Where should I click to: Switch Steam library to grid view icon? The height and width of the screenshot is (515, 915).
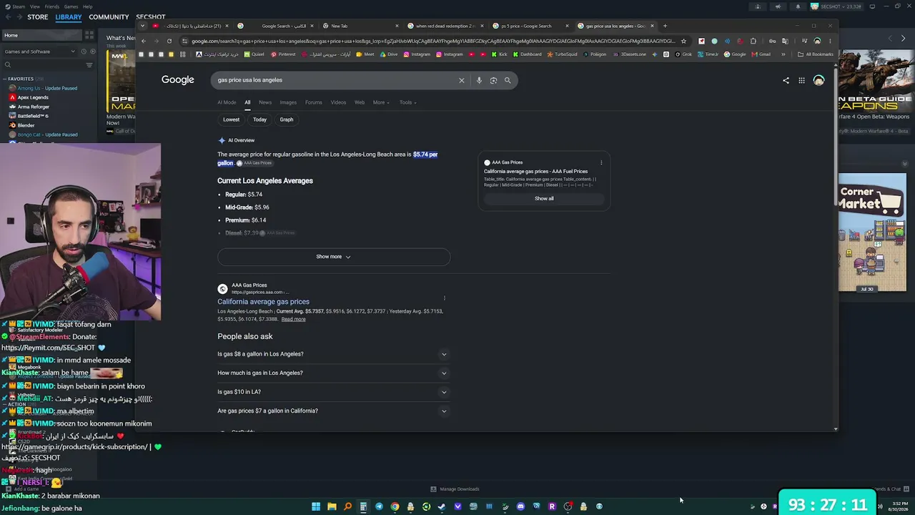pyautogui.click(x=89, y=35)
